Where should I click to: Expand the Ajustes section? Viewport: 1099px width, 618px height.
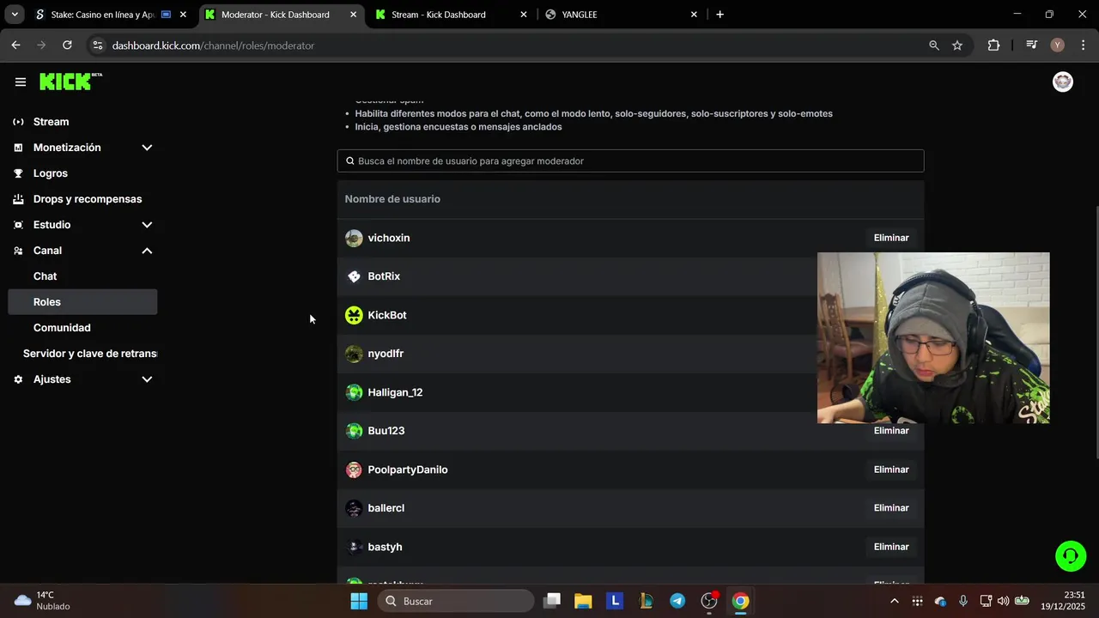(147, 379)
